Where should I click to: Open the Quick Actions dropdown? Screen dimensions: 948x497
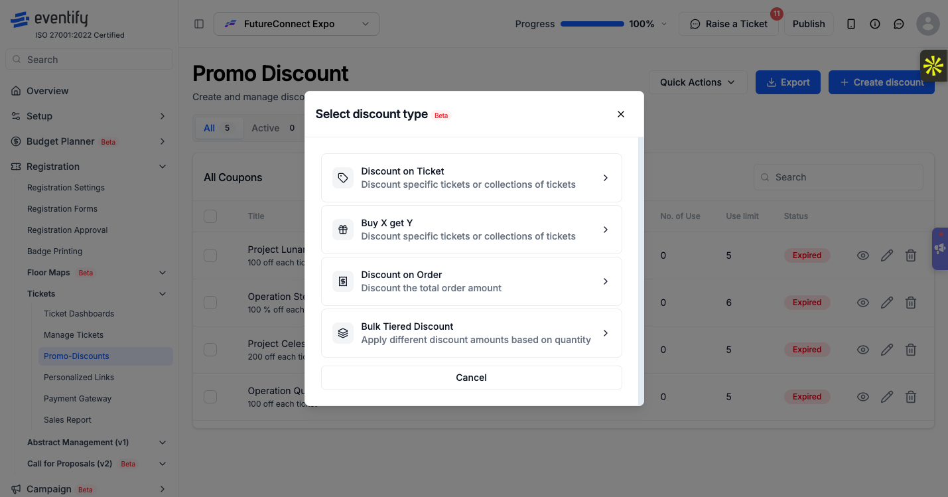pos(698,82)
